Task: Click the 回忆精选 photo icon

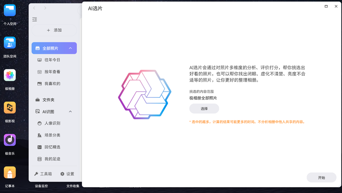Action: 39,147
